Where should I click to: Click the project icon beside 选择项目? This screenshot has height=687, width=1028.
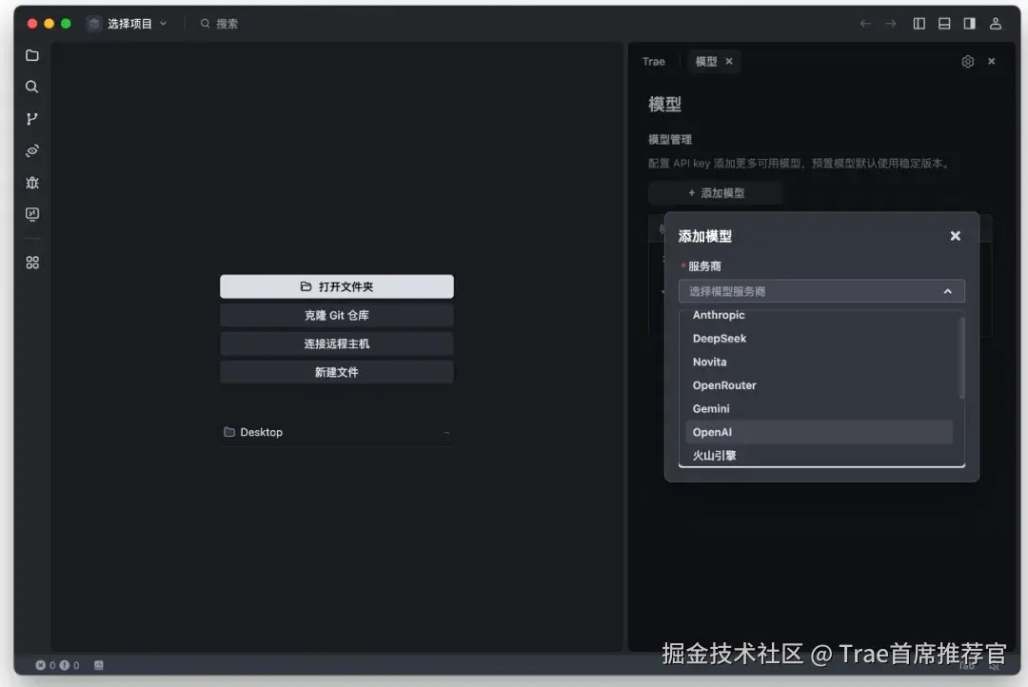coord(93,24)
